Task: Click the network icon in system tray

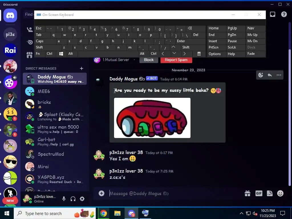Action: tap(248, 213)
